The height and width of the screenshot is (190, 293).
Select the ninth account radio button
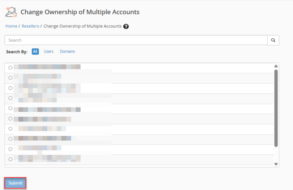[x=11, y=149]
